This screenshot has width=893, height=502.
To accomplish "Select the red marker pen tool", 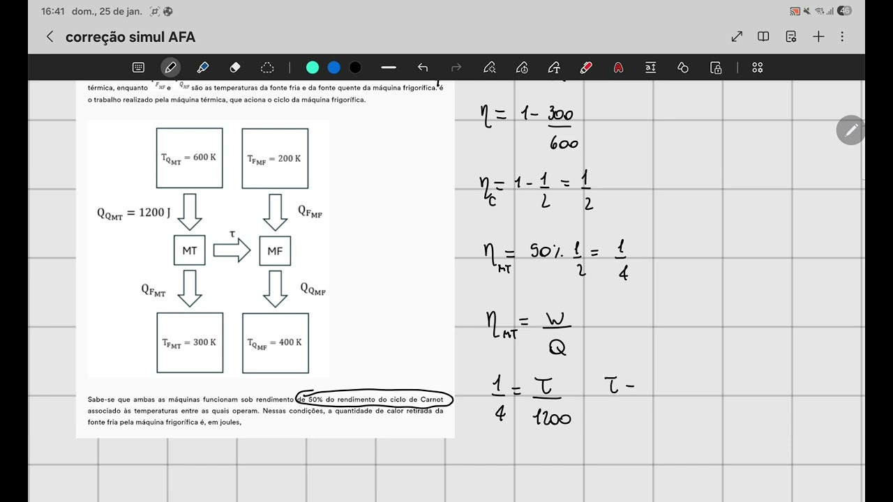I will (586, 68).
